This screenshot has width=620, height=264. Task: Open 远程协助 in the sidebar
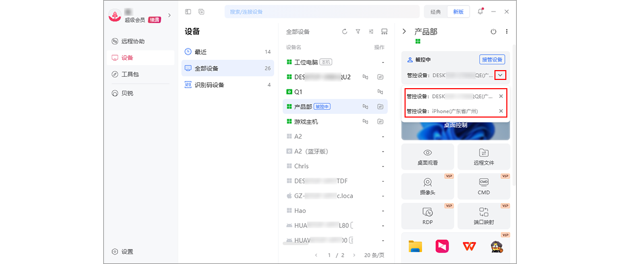pos(139,41)
